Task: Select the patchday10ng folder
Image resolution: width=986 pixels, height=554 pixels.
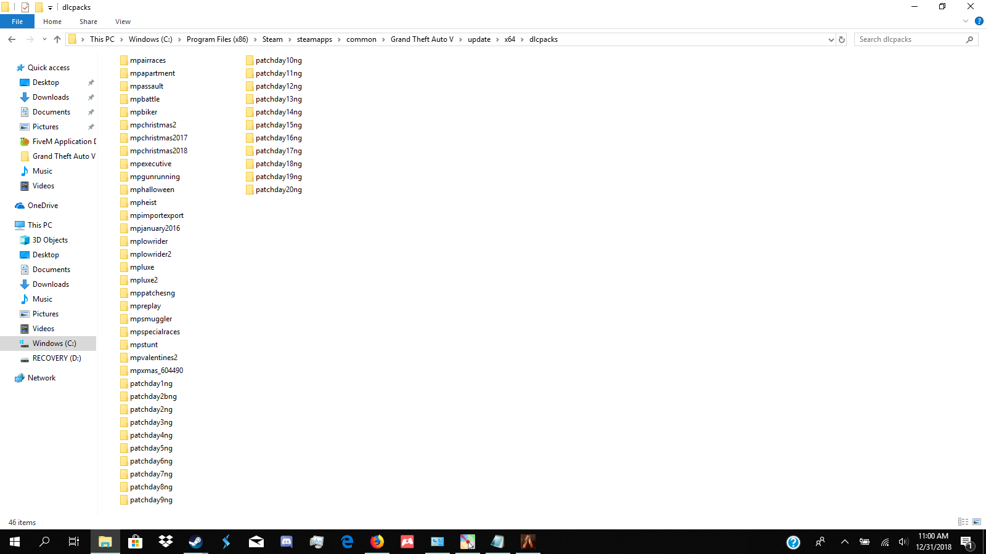Action: tap(274, 60)
